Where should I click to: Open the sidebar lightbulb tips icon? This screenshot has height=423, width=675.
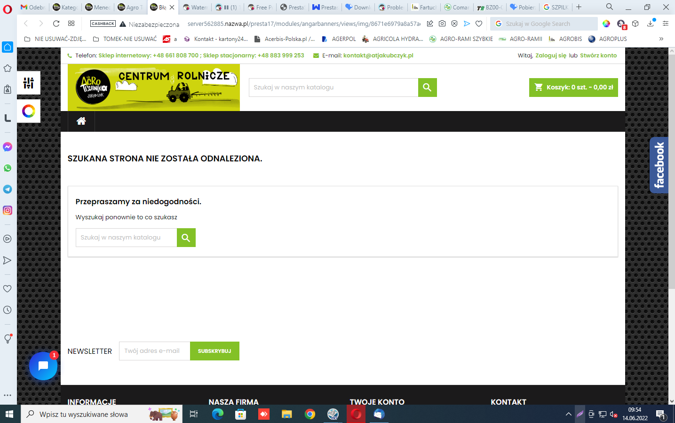pos(8,338)
